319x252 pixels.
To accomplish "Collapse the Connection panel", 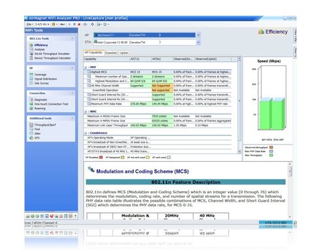I will coord(72,93).
